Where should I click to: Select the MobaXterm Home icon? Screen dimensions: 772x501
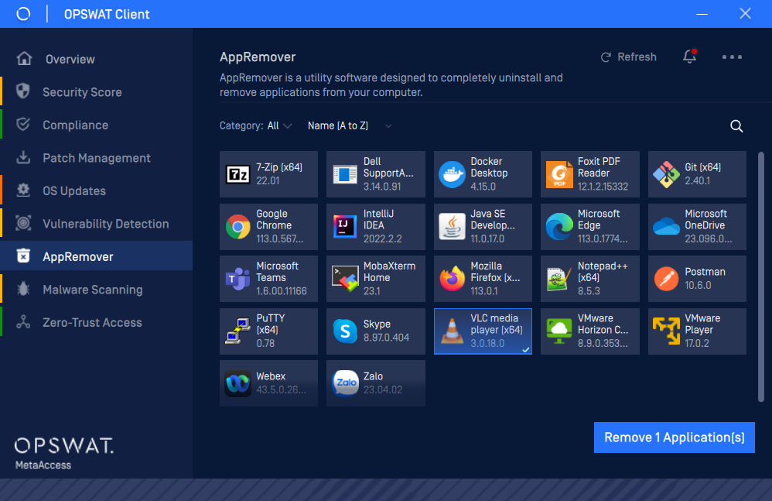(345, 279)
